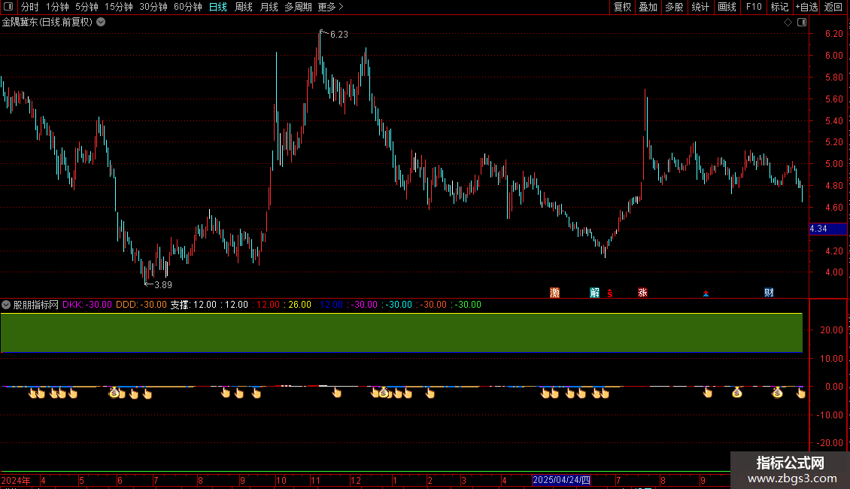Toggle the side panel icon at top-left

(8, 7)
